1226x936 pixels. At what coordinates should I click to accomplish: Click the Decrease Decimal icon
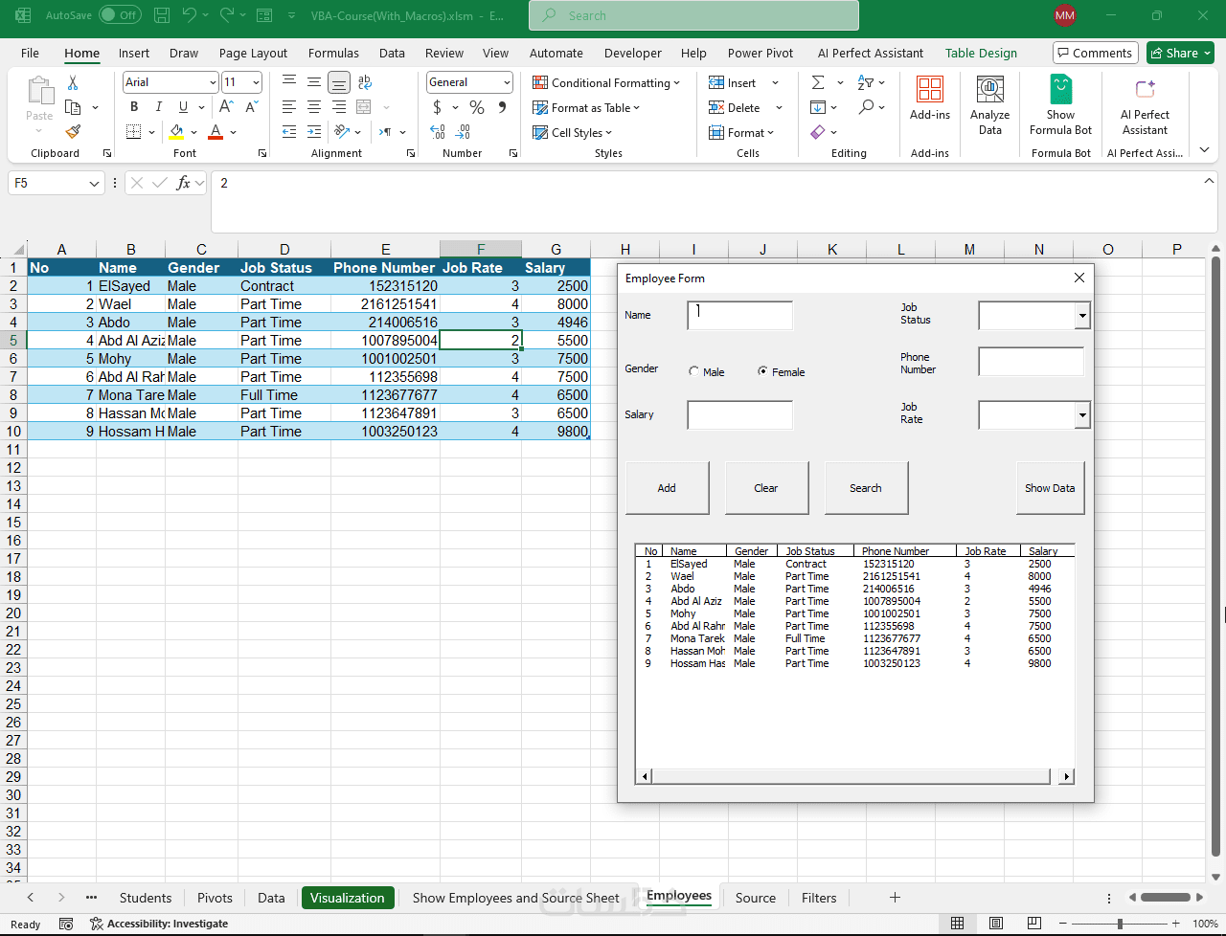(464, 132)
